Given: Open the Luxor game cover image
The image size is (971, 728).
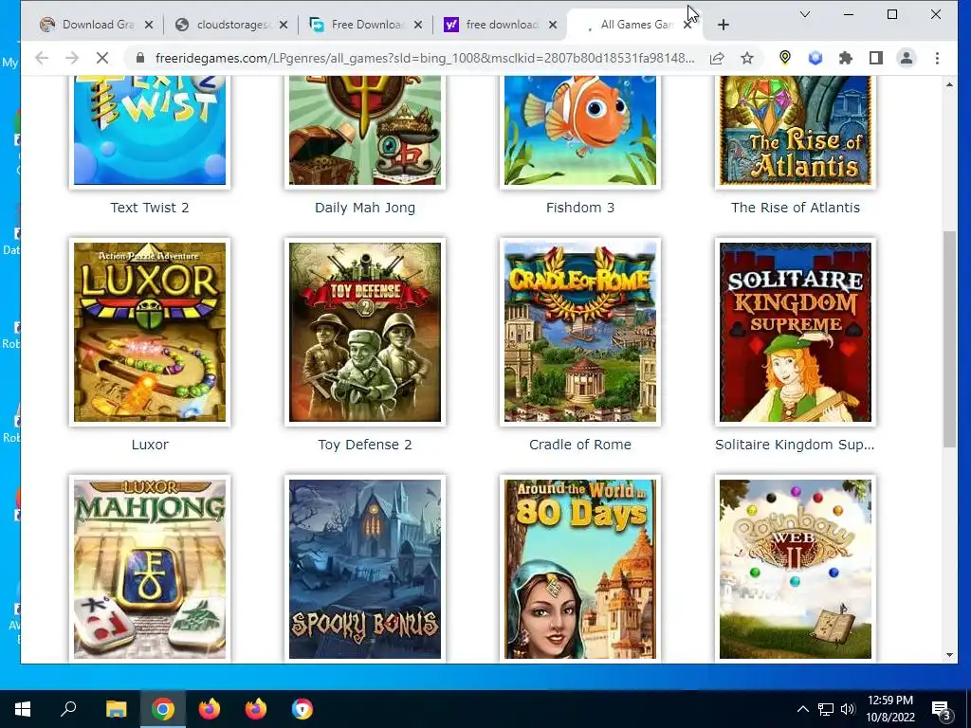Looking at the screenshot, I should coord(150,333).
